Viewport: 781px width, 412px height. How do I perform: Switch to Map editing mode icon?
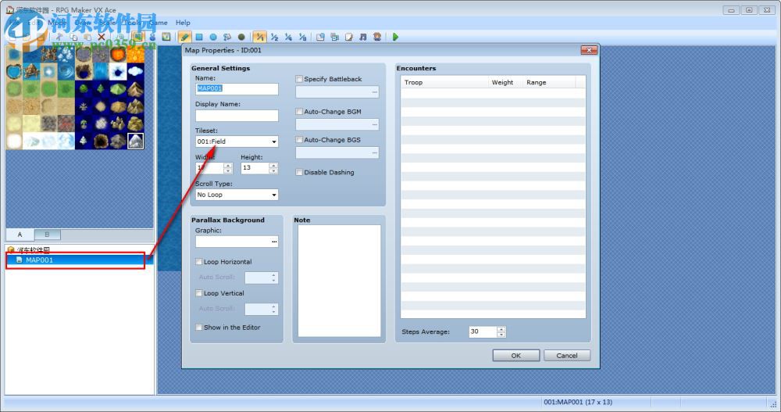137,37
